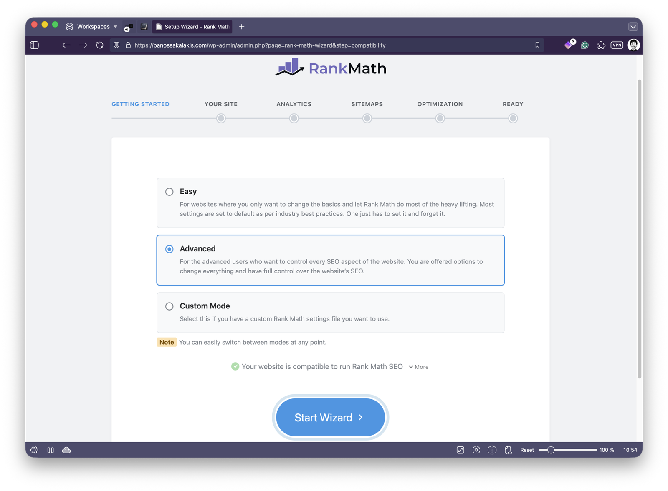Viewport: 668px width, 491px height.
Task: View site security lock info
Action: click(x=128, y=45)
